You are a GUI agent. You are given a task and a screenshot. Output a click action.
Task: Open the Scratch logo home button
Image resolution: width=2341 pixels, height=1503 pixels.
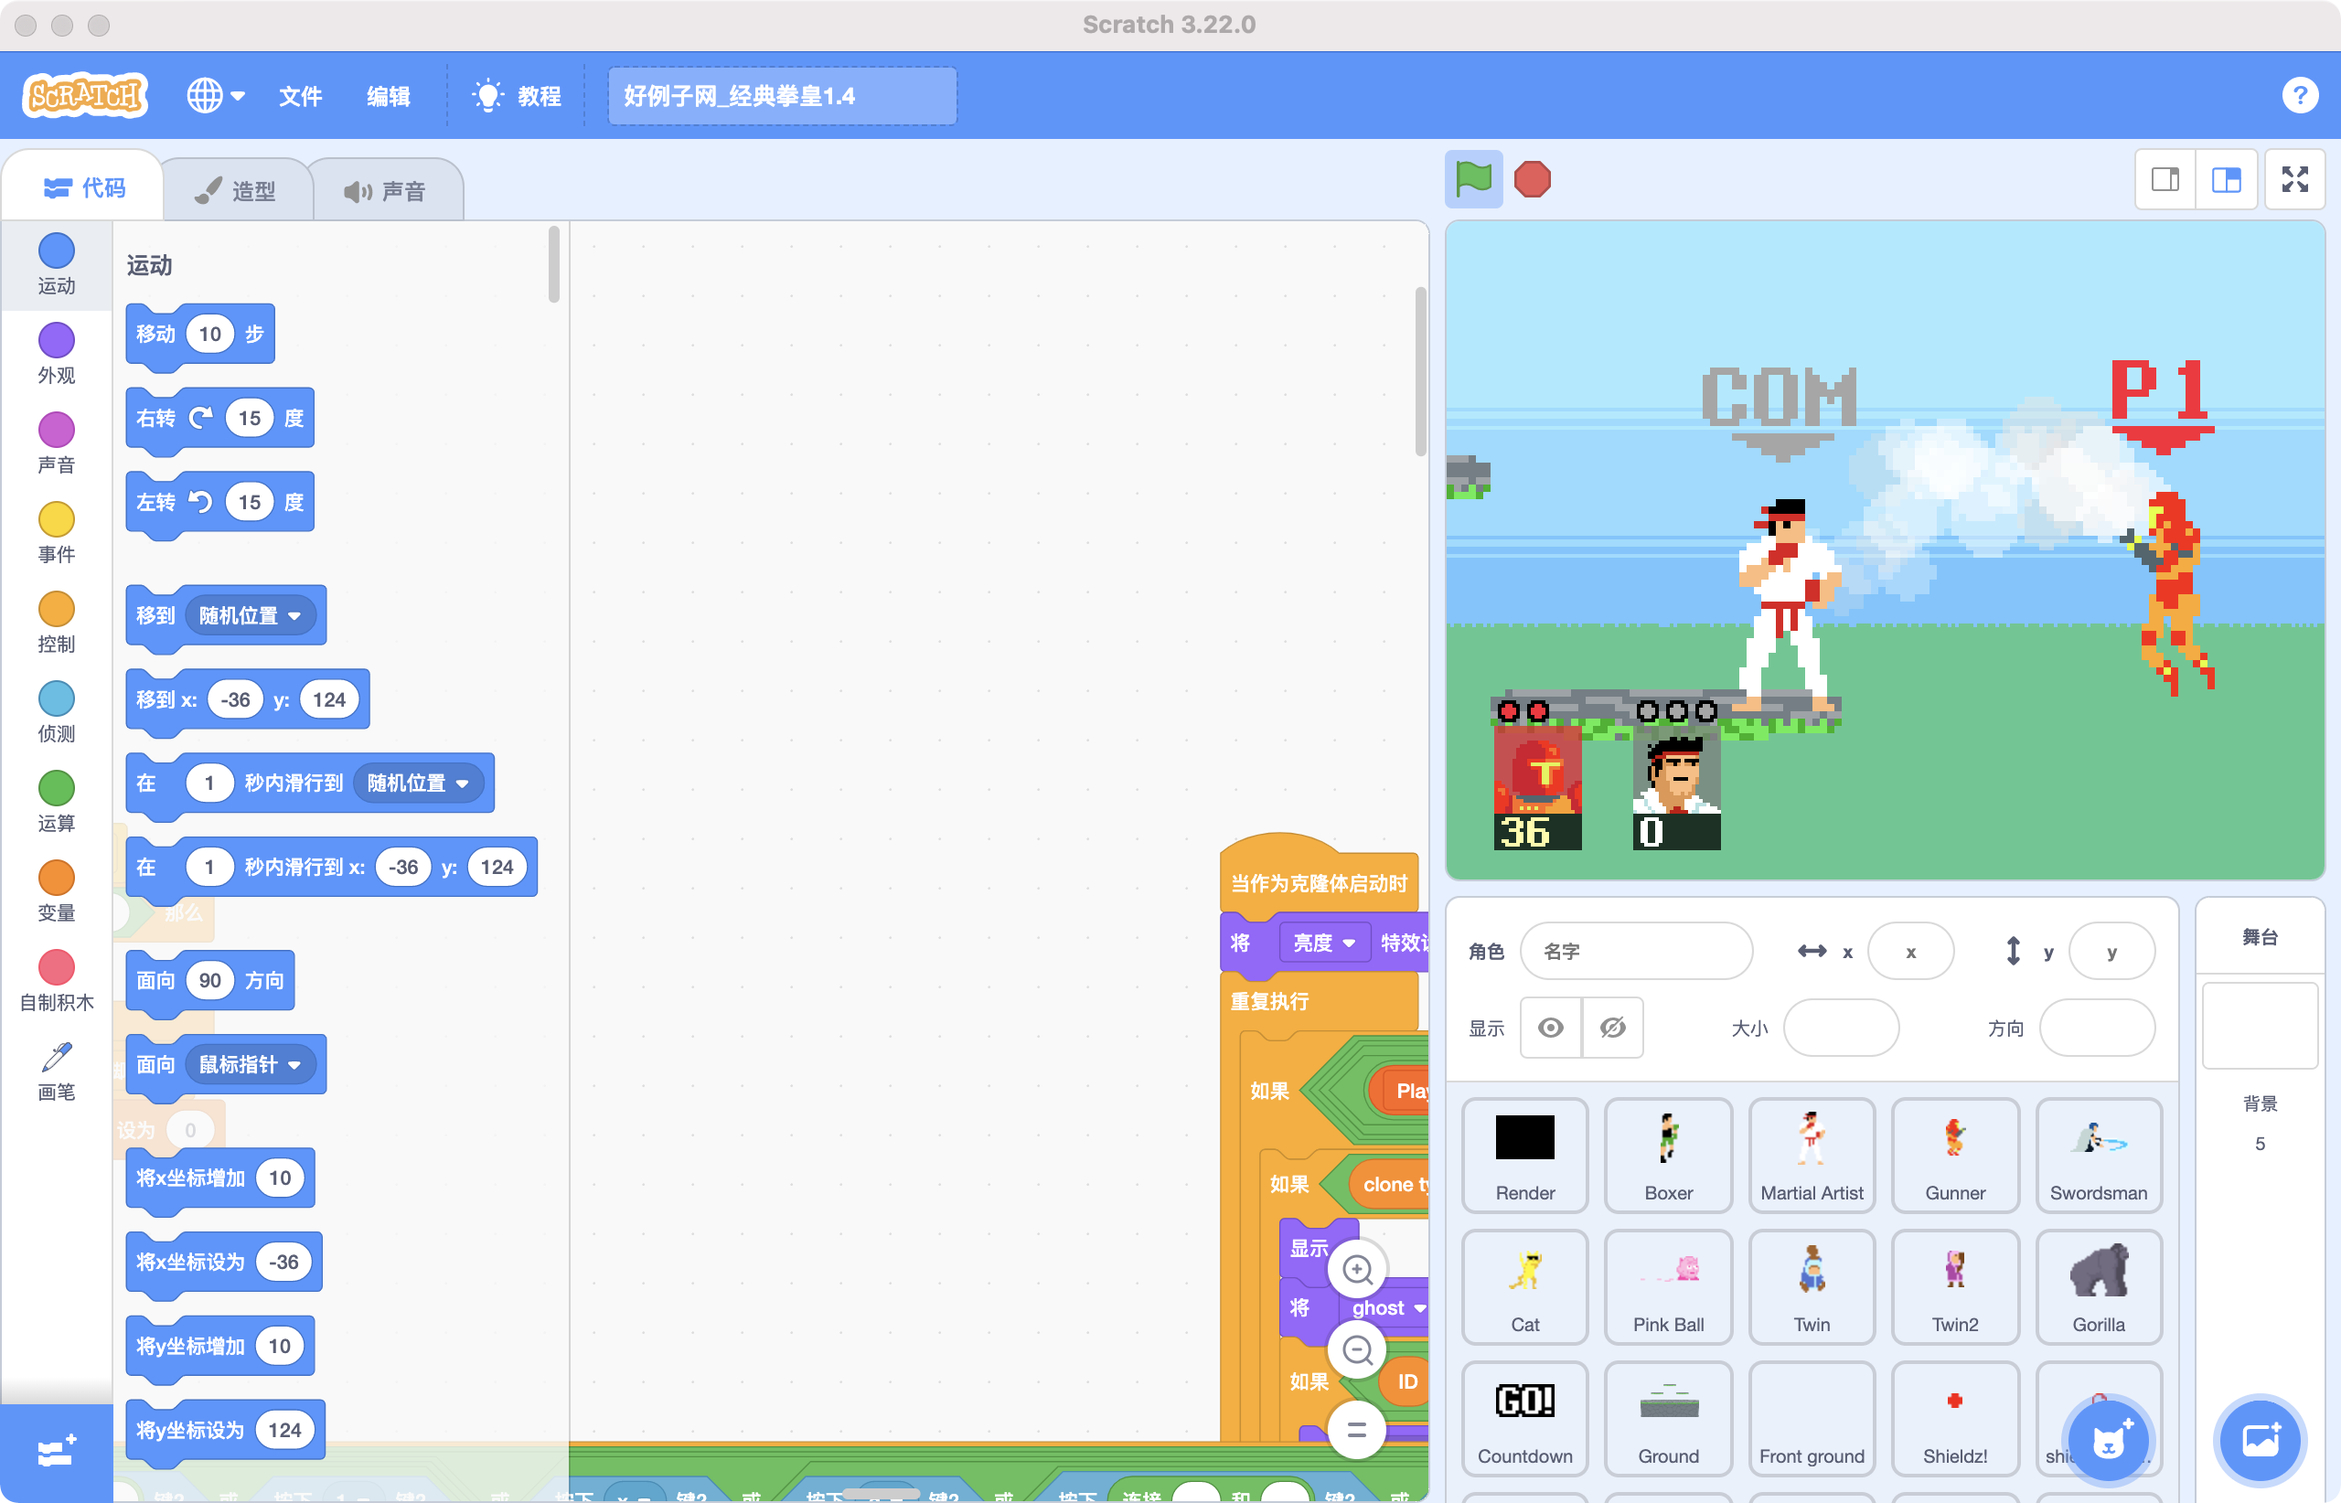pyautogui.click(x=85, y=96)
